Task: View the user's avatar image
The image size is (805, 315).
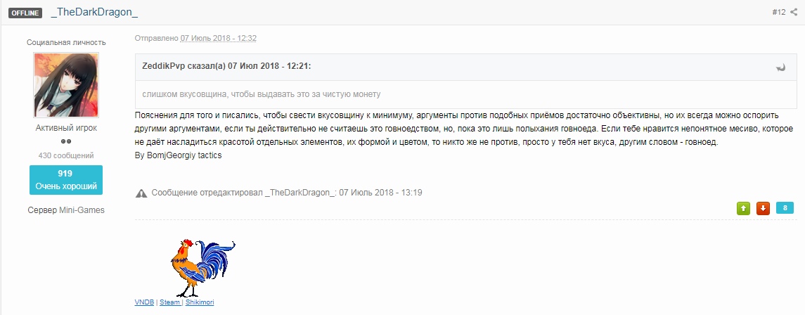Action: pos(66,84)
